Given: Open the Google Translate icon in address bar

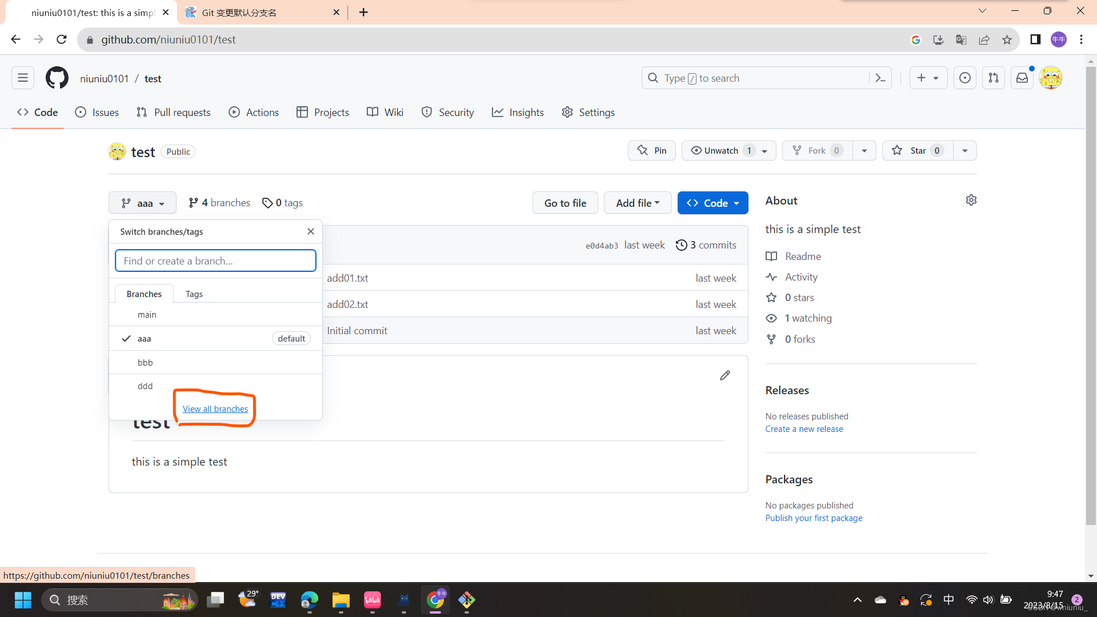Looking at the screenshot, I should point(961,39).
